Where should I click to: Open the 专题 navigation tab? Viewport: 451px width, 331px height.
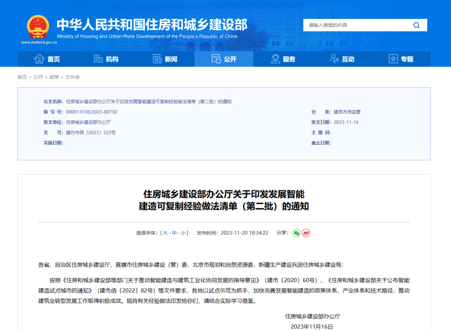pos(401,59)
